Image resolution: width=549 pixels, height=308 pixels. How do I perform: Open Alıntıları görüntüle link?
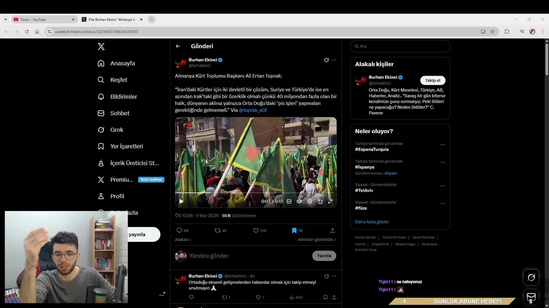point(317,240)
